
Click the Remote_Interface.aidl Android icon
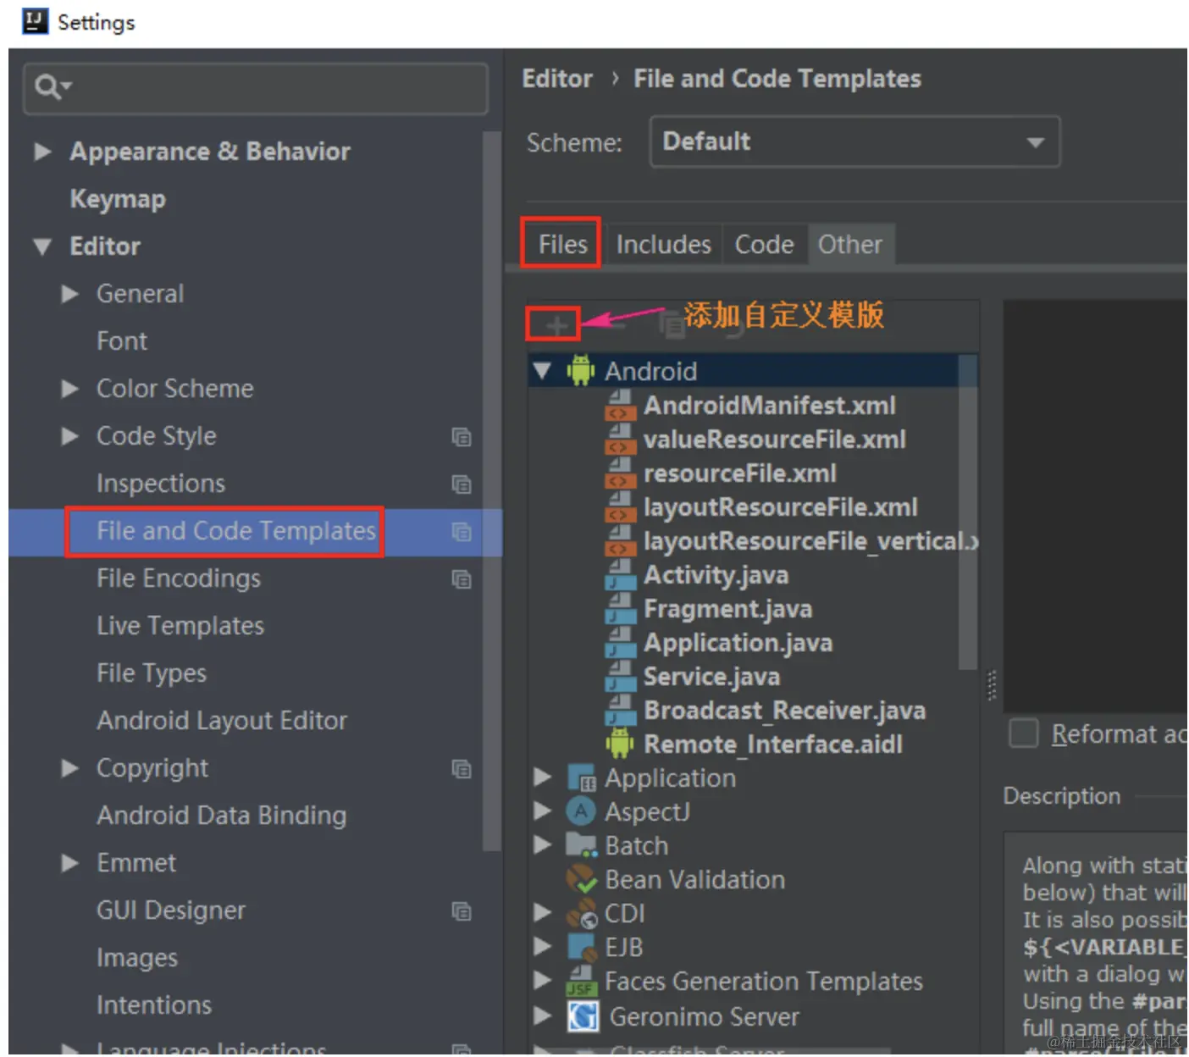(620, 744)
